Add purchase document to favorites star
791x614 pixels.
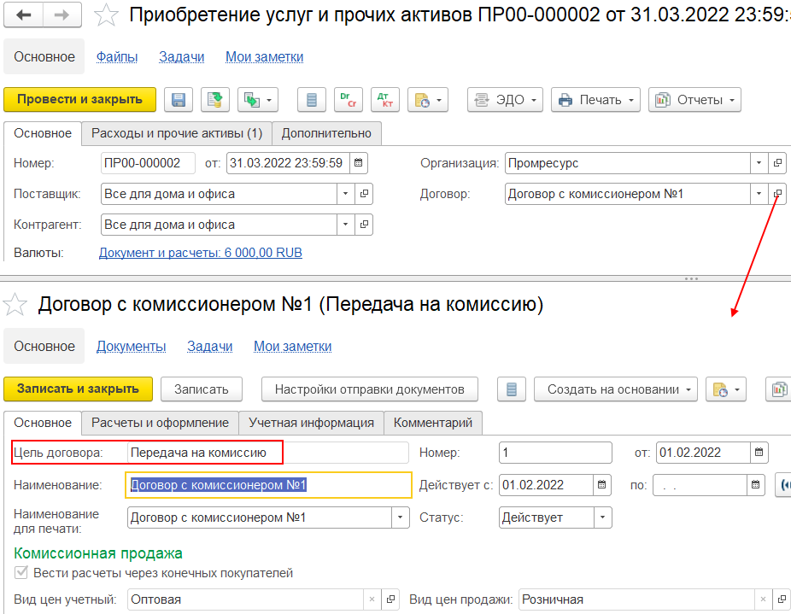106,15
